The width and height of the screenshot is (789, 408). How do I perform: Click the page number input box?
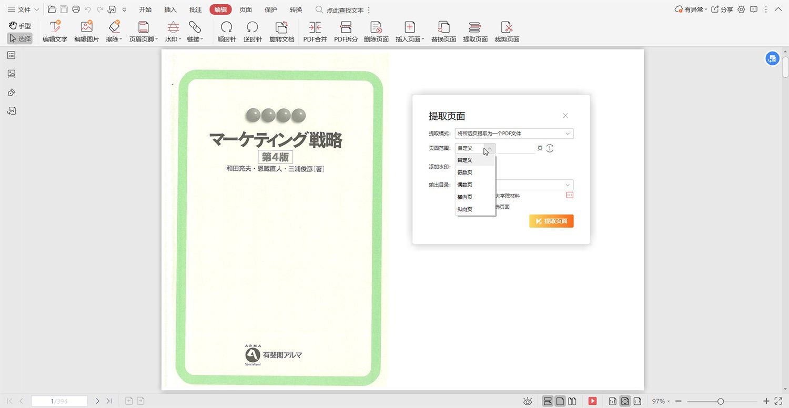click(59, 401)
